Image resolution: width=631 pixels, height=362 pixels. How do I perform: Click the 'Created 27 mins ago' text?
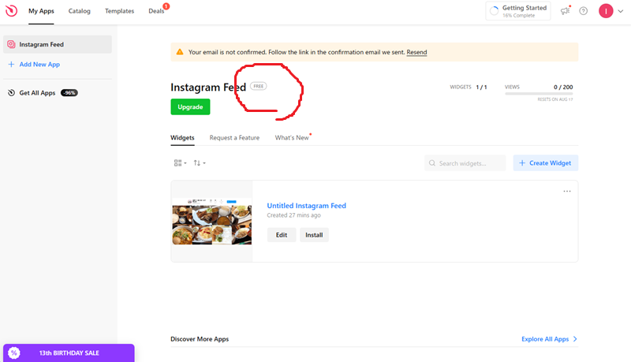(293, 215)
